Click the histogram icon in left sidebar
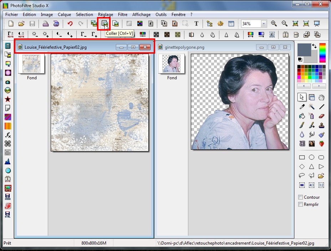The height and width of the screenshot is (251, 331). 8,161
